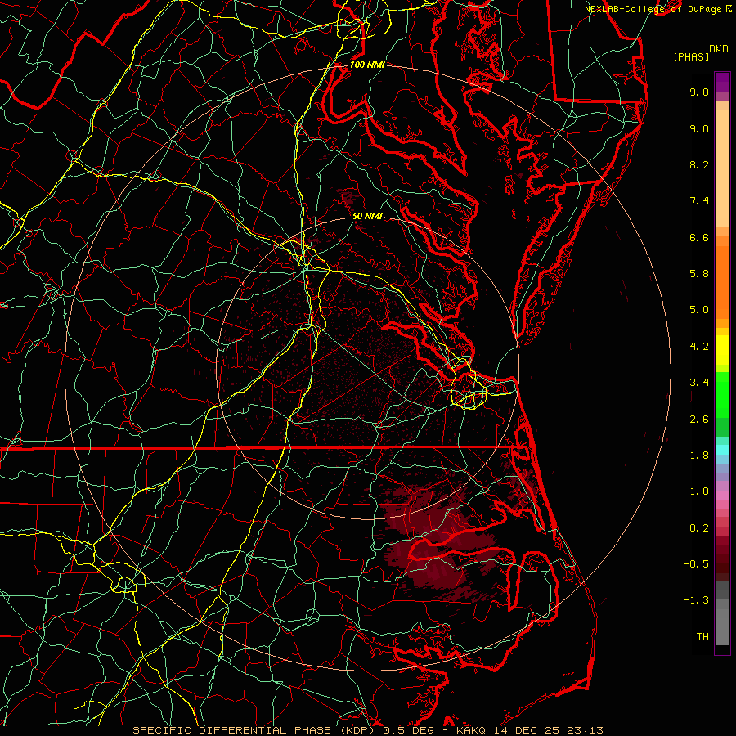The height and width of the screenshot is (736, 736).
Task: Click the 3.4 scale label
Action: [x=699, y=383]
